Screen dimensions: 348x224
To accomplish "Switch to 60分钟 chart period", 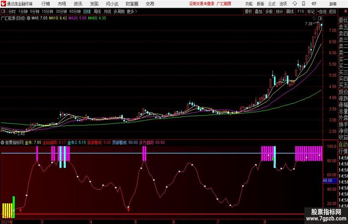I will tap(75, 11).
